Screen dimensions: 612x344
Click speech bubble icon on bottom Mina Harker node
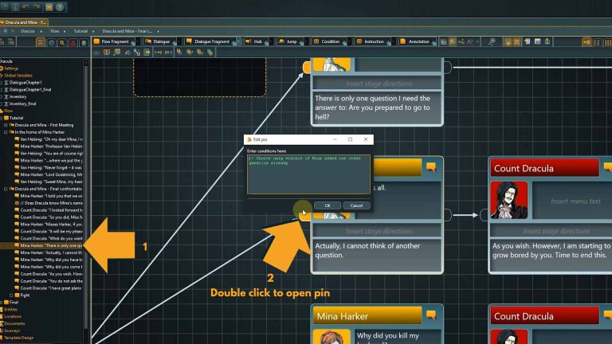431,315
